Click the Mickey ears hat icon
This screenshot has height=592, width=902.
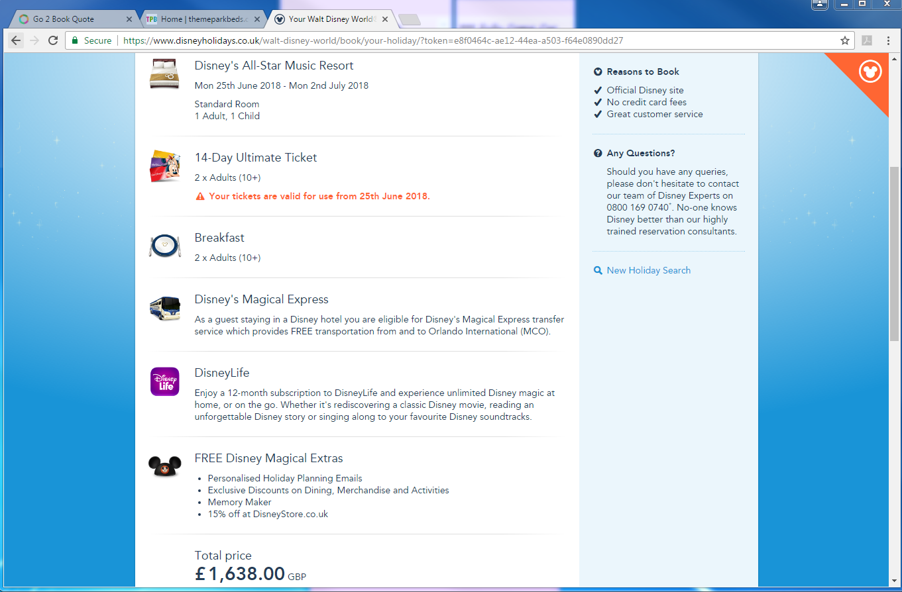164,466
